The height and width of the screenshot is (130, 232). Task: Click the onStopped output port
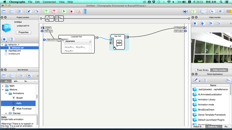[185, 28]
